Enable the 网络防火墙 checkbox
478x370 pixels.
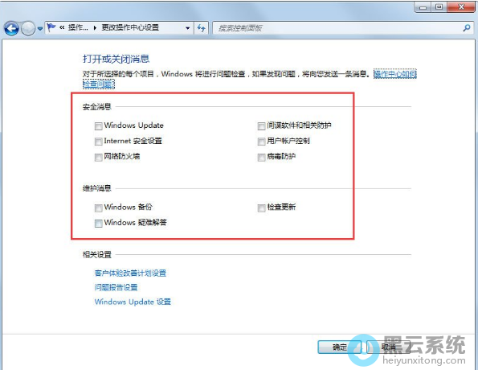click(98, 157)
